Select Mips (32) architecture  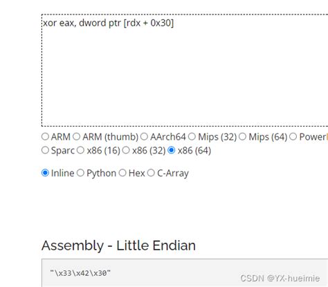[x=192, y=136]
